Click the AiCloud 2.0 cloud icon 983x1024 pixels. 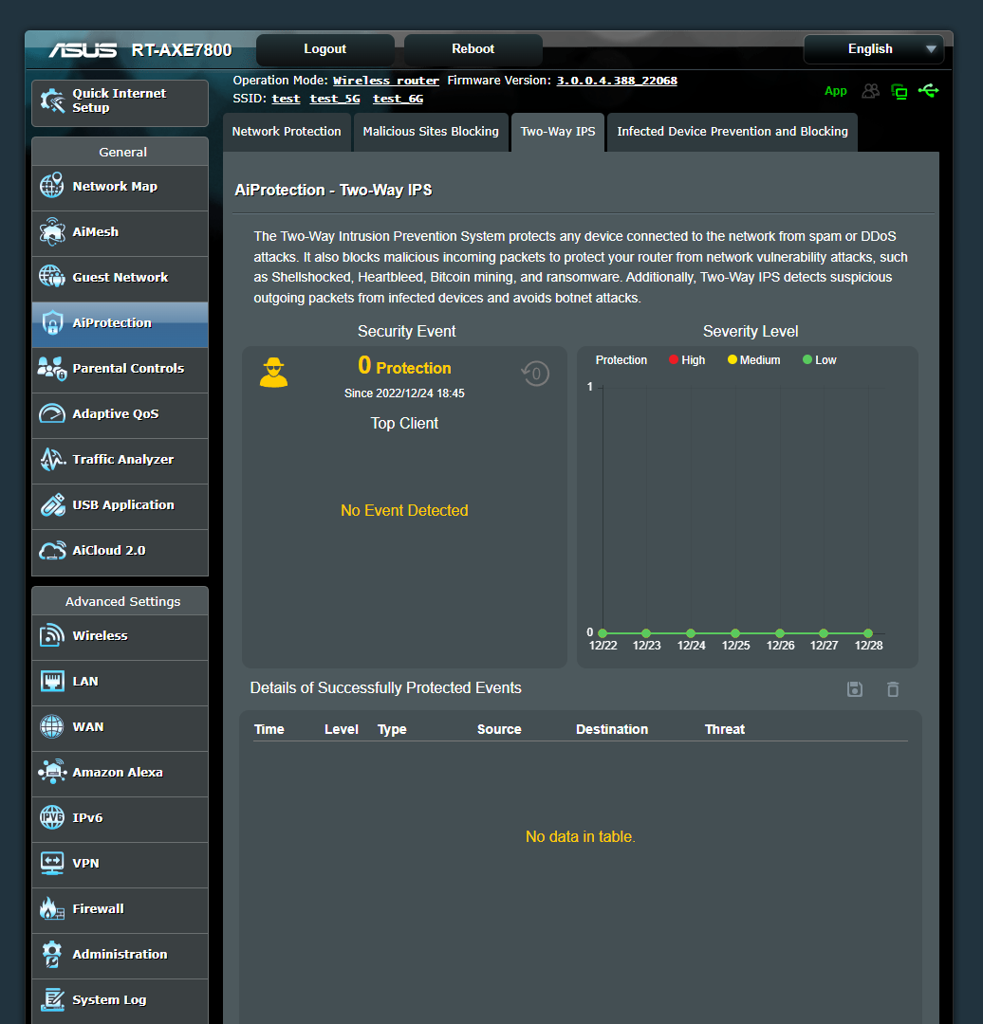tap(51, 551)
